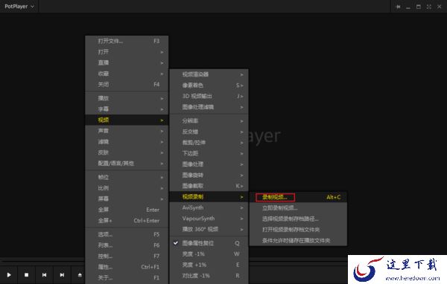Maximize the PotPlayer window
The width and height of the screenshot is (447, 284).
pos(419,7)
